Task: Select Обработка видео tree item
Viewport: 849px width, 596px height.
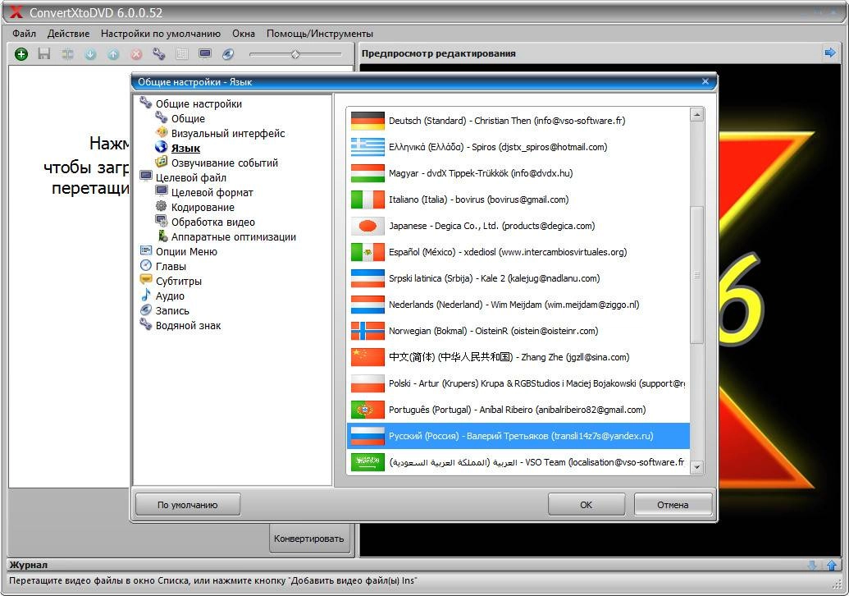Action: click(213, 222)
